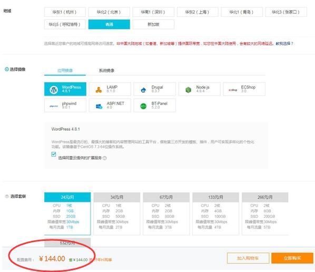Image resolution: width=315 pixels, height=272 pixels.
Task: Open the application image tab
Action: click(65, 70)
